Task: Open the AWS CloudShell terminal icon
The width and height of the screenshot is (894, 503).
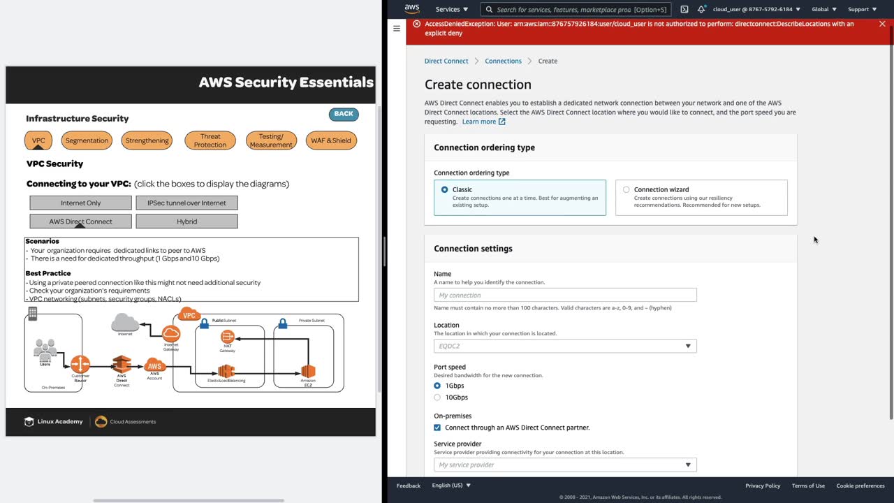Action: [x=684, y=9]
